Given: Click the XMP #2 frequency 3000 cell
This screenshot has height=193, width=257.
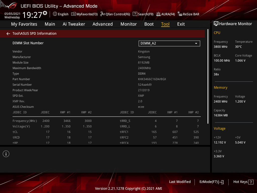Looking at the screenshot, I should pyautogui.click(x=88, y=121).
